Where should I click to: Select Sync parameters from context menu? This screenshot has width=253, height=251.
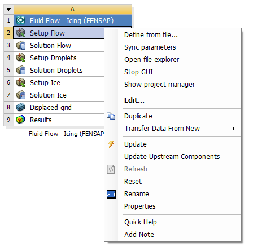pyautogui.click(x=150, y=47)
